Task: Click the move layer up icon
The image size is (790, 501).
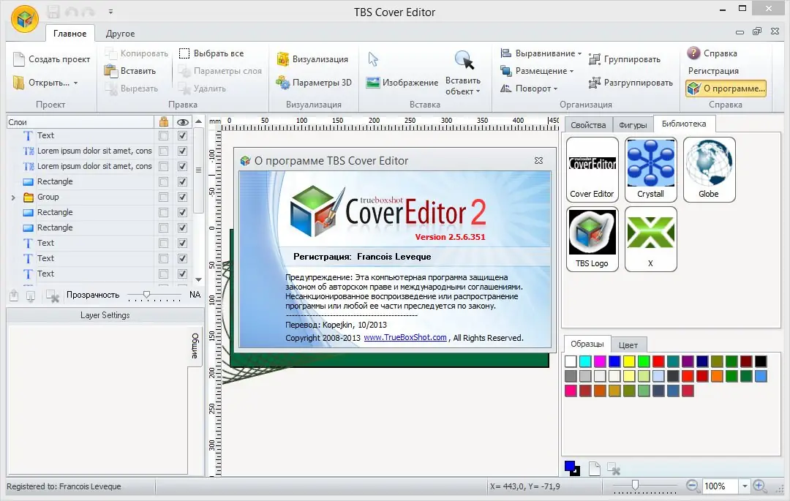Action: 14,295
